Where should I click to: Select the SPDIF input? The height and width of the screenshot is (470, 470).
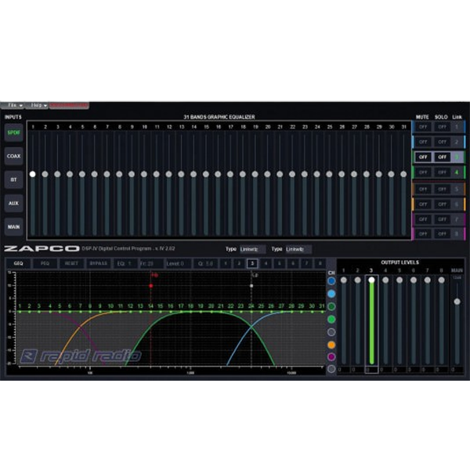[x=13, y=132]
